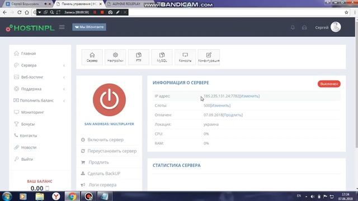Open the notifications bell icon
This screenshot has height=201, width=358.
click(x=293, y=27)
